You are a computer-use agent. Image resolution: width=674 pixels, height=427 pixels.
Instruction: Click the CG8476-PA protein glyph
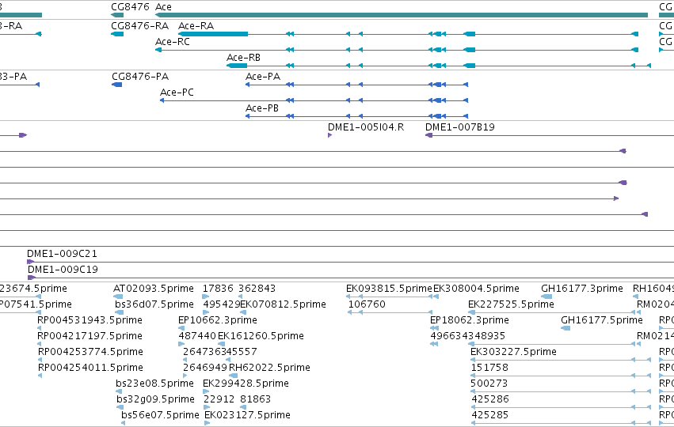(x=117, y=85)
